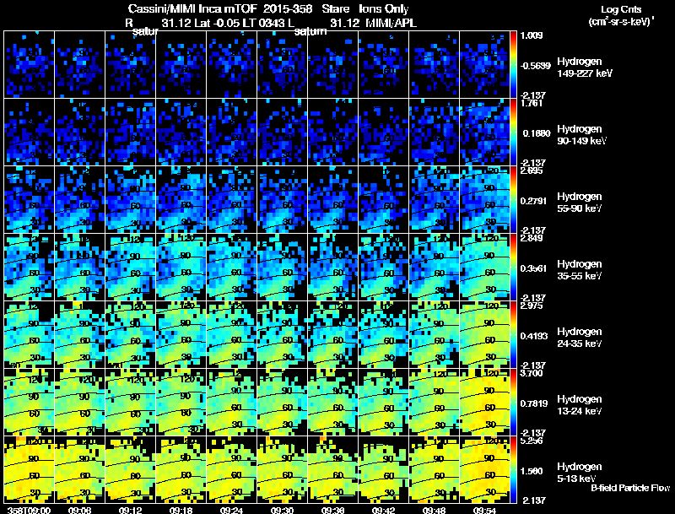Click the colorbar beside Hydrogen 55-90 keV

tap(514, 200)
